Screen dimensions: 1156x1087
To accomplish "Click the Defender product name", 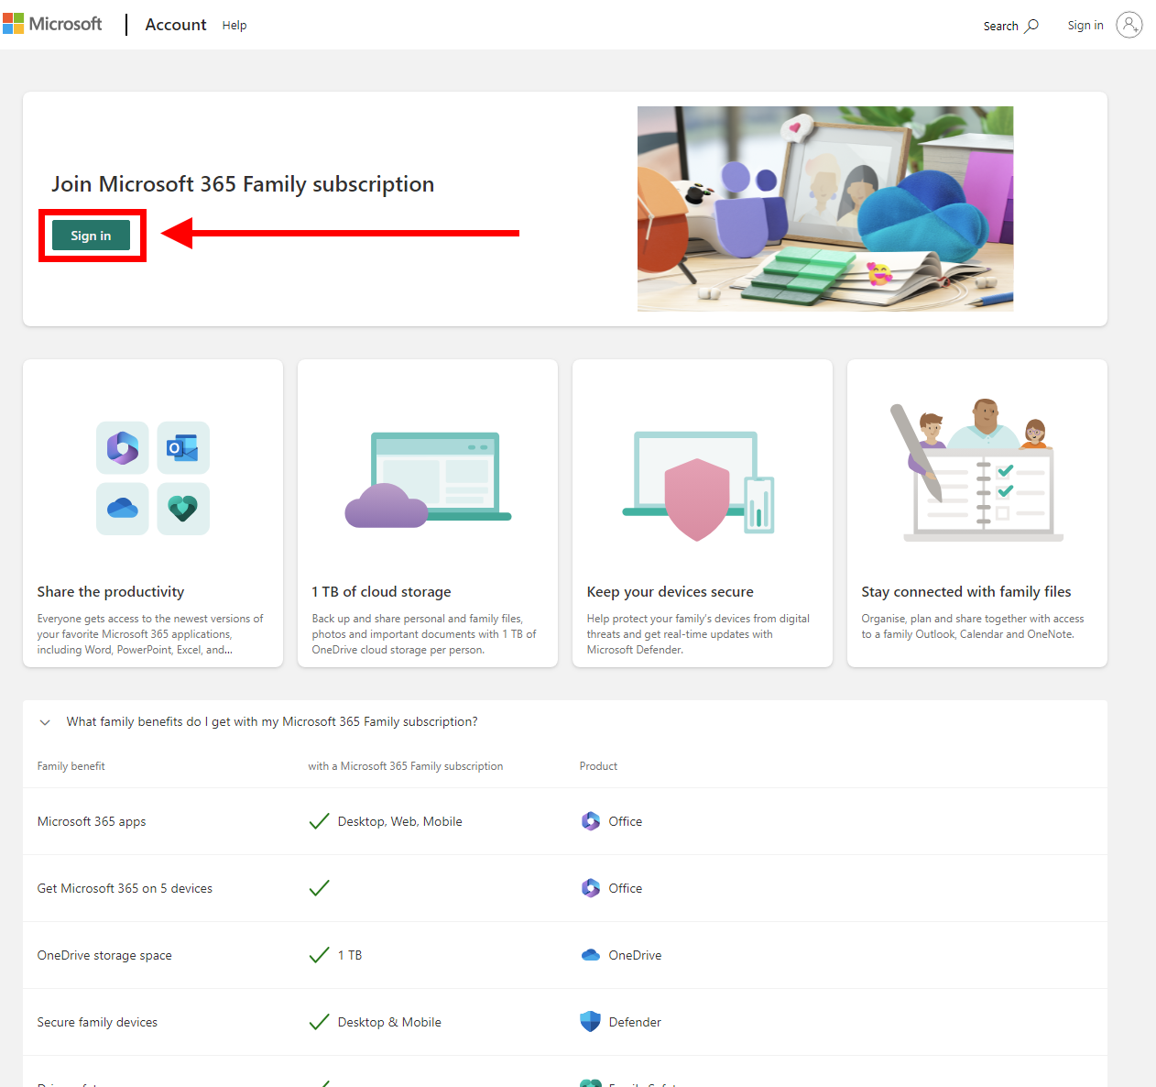I will 635,1023.
